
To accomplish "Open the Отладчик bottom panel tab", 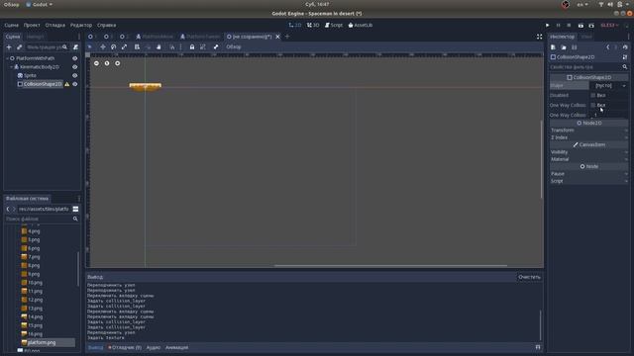I will coord(125,347).
